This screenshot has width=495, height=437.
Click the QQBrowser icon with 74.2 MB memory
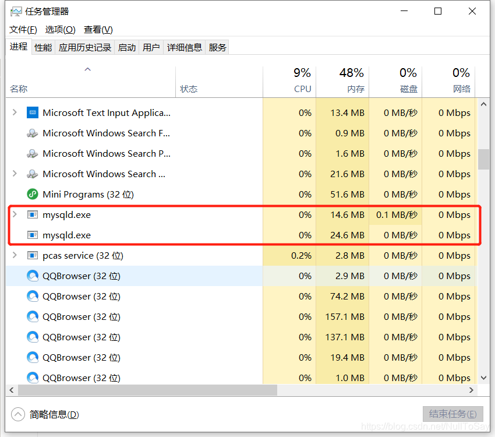33,296
